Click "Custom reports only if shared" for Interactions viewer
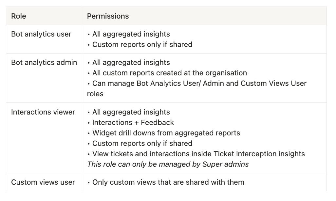Screen dimensions: 336x201 coord(142,144)
